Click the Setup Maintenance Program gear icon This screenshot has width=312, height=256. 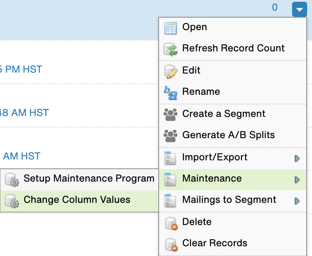pyautogui.click(x=12, y=180)
